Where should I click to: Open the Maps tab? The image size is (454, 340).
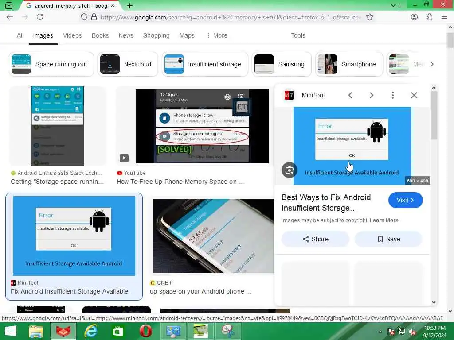[187, 35]
